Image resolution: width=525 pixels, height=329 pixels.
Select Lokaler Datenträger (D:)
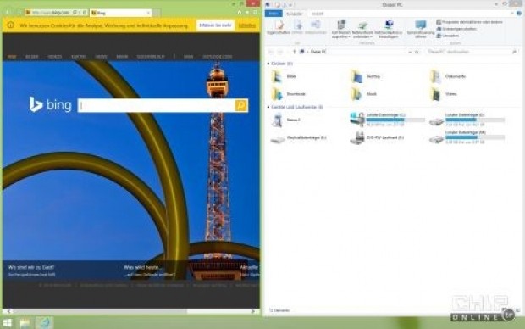[x=467, y=120]
